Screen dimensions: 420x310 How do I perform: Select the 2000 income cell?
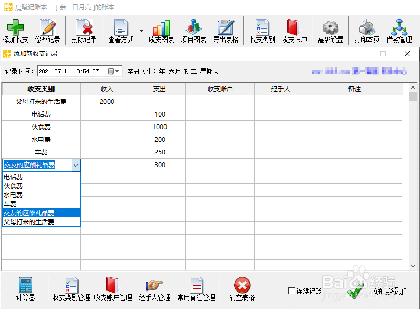[106, 102]
